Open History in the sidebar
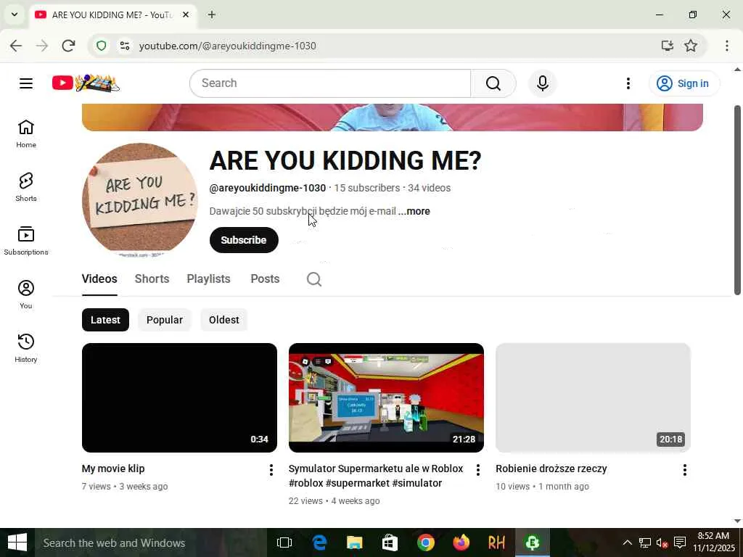Viewport: 743px width, 557px height. pos(26,348)
